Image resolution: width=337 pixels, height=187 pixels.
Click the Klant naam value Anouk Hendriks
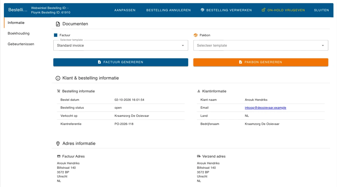(x=256, y=100)
